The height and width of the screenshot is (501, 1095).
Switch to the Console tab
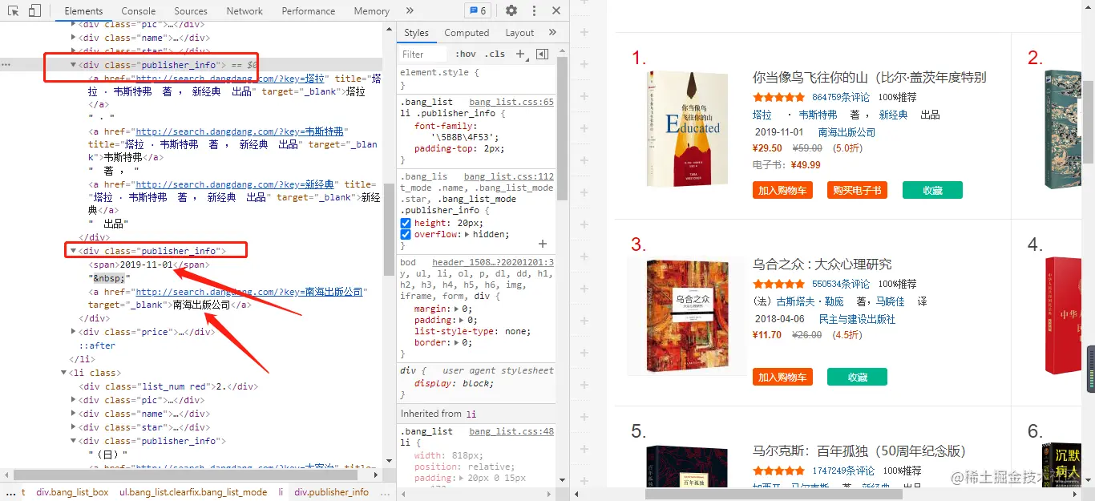[139, 11]
